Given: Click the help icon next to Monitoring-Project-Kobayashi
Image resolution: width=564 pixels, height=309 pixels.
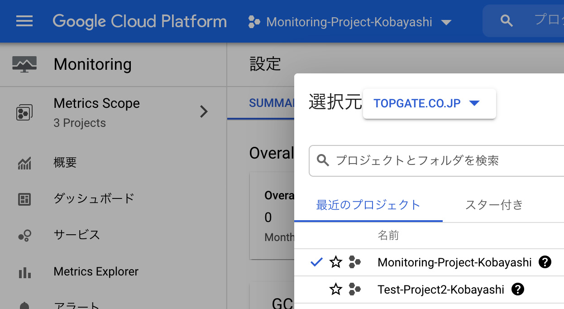Looking at the screenshot, I should click(x=545, y=262).
